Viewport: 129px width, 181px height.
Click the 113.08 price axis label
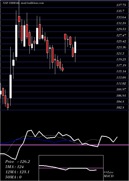coord(121,77)
